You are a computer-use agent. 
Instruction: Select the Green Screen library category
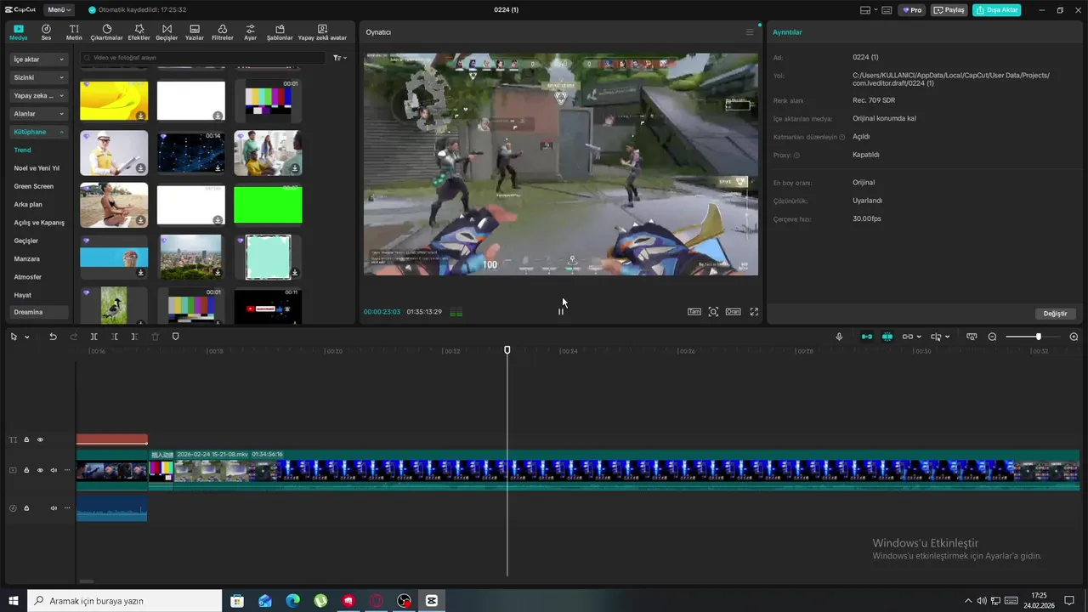[x=34, y=186]
